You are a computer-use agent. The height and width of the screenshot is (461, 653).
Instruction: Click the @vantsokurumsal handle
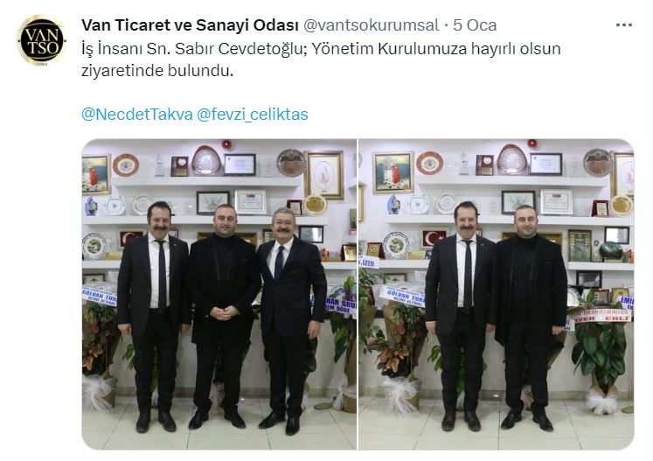click(x=372, y=25)
